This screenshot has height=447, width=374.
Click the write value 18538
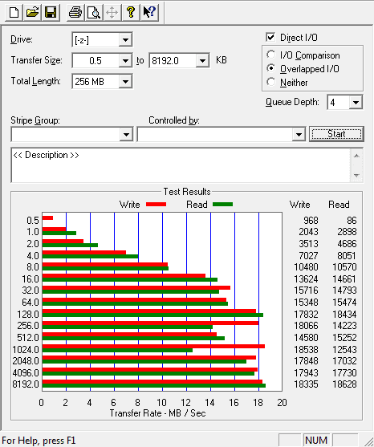pos(306,350)
